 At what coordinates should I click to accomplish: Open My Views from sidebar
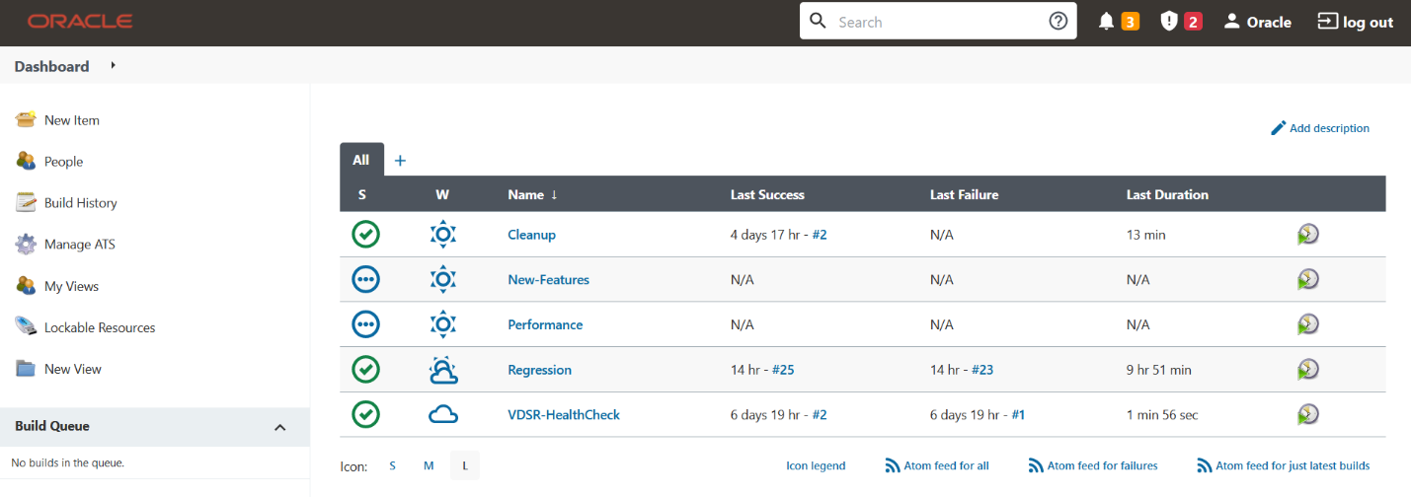pos(71,286)
